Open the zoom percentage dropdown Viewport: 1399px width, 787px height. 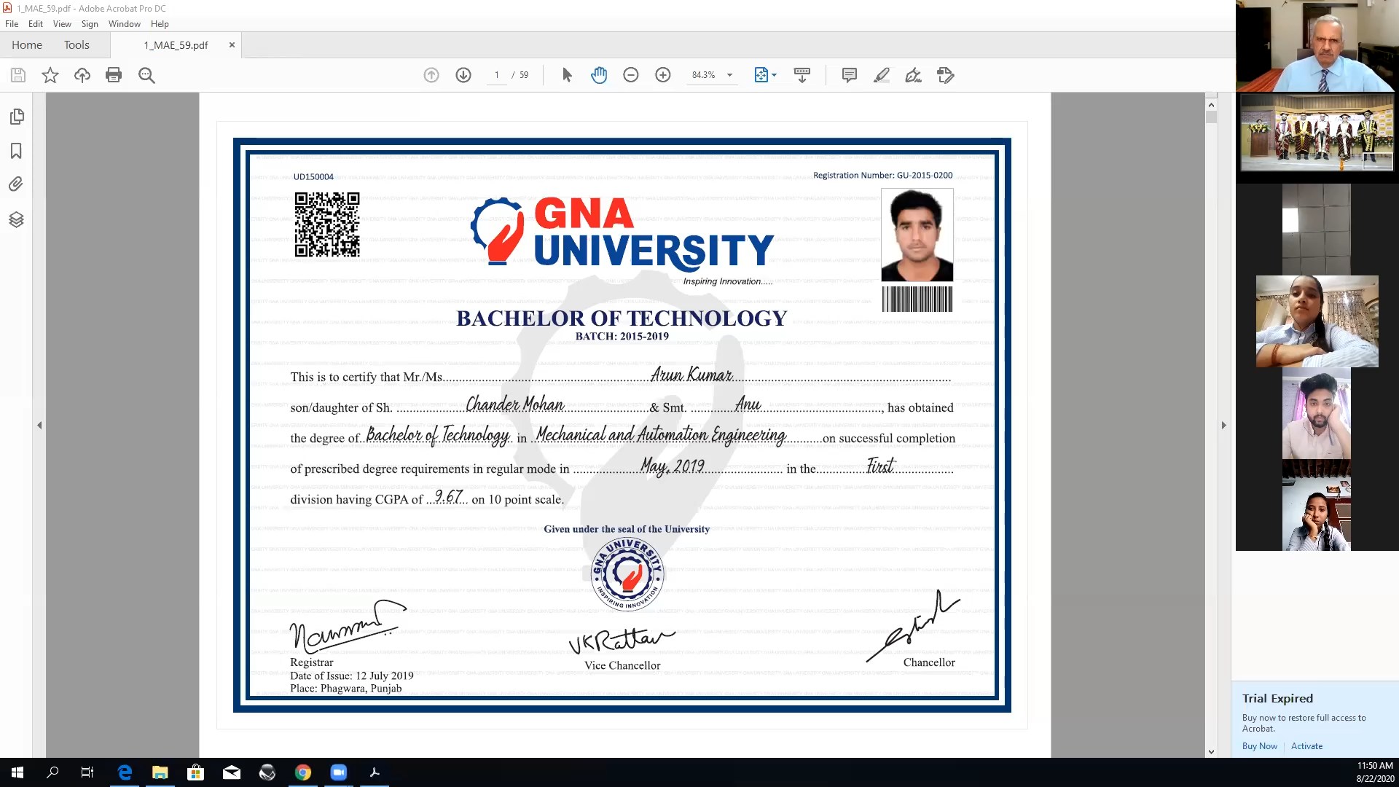pyautogui.click(x=729, y=75)
